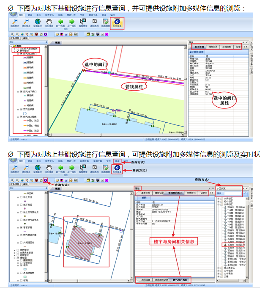Select 地图漫游 hand pan tool in upper screenshot
The height and width of the screenshot is (290, 260).
coord(49,21)
